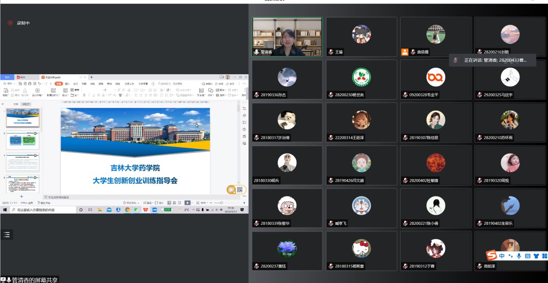Select the second slide thumbnail in the panel

(22, 141)
